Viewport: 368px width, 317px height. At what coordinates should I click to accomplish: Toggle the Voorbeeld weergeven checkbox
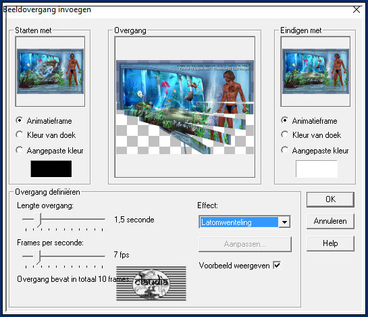click(x=277, y=266)
